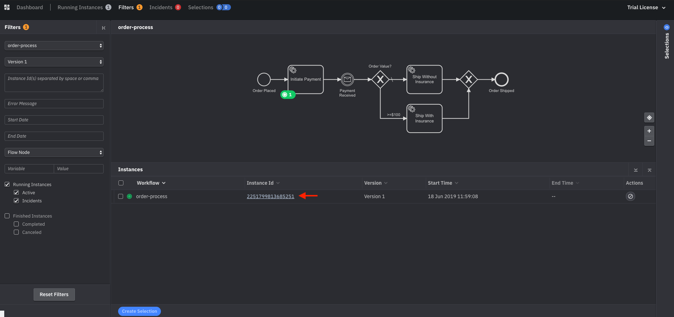Cancel the order-process instance
Screen dimensions: 674x317
pyautogui.click(x=630, y=196)
